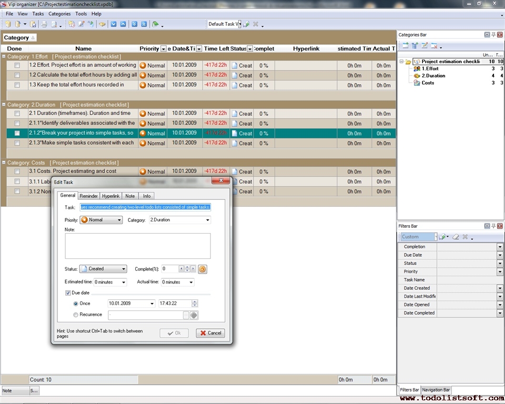Open the Tasks menu
This screenshot has width=505, height=404.
(38, 14)
